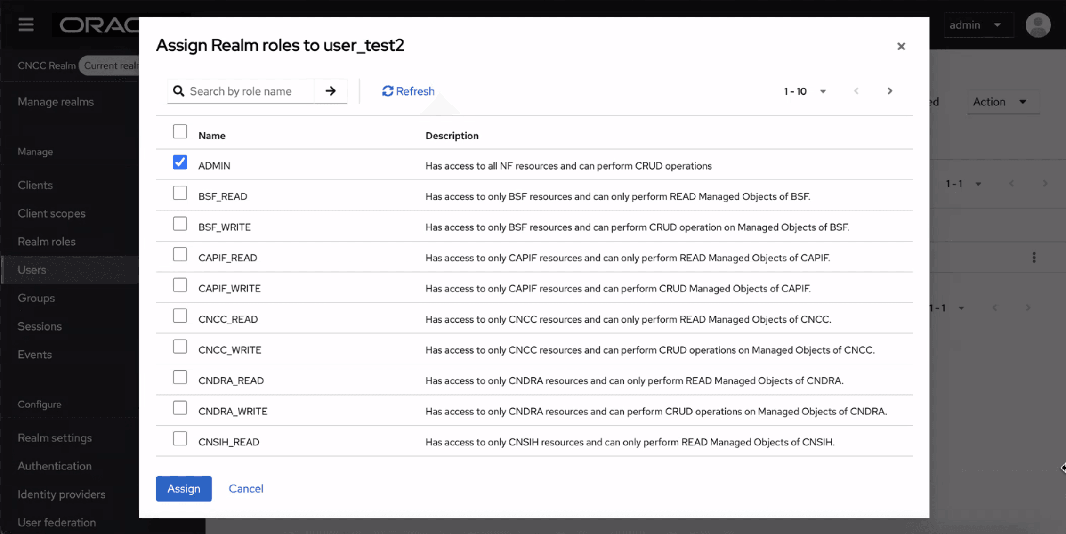Open Sessions in sidebar
Viewport: 1066px width, 534px height.
pyautogui.click(x=40, y=326)
